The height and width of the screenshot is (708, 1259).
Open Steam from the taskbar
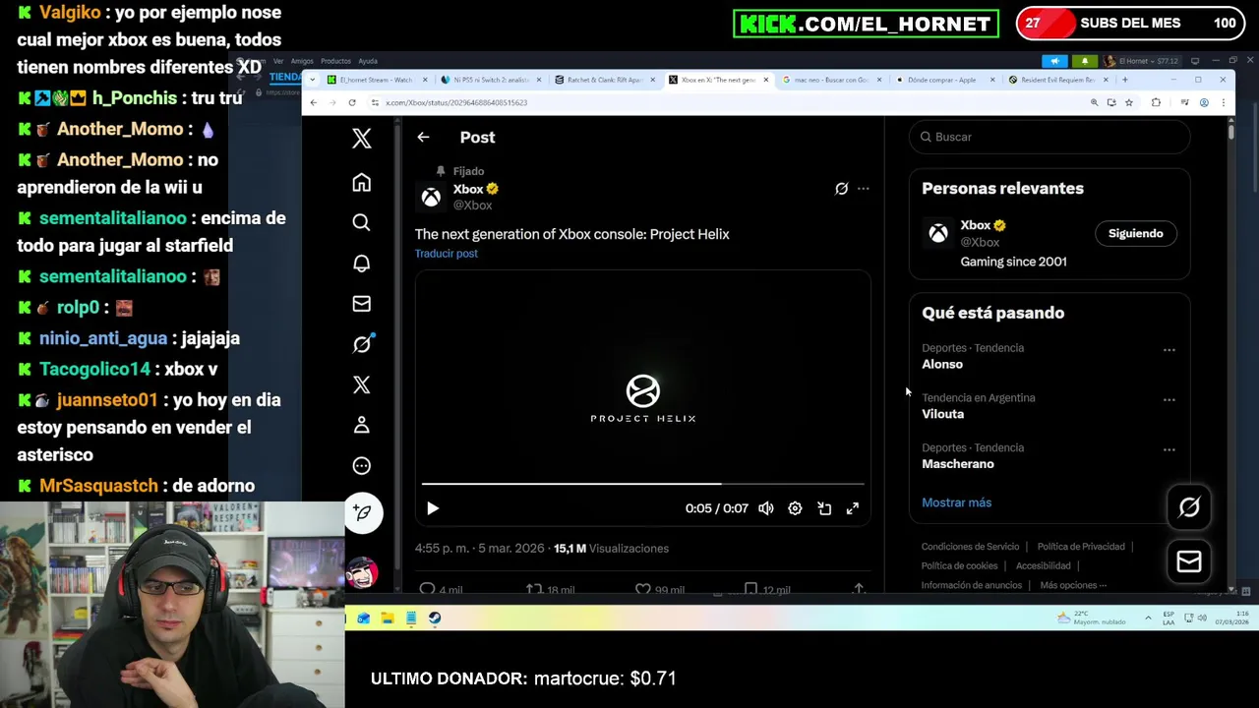point(435,618)
